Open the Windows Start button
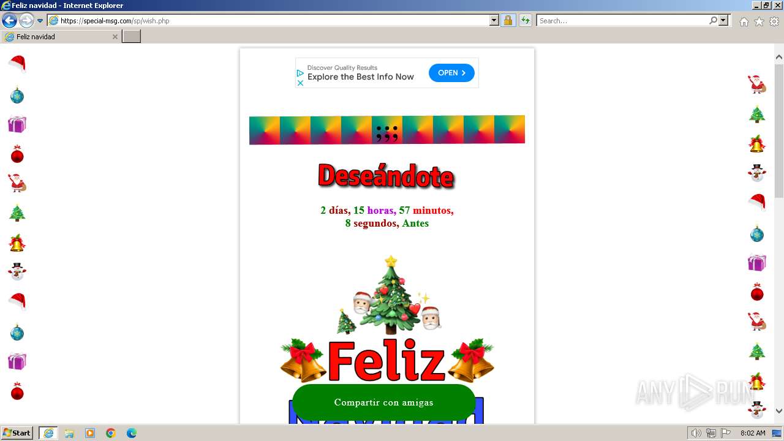784x441 pixels. coord(17,433)
